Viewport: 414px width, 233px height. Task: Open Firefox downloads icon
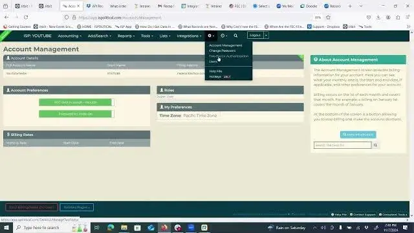point(378,17)
